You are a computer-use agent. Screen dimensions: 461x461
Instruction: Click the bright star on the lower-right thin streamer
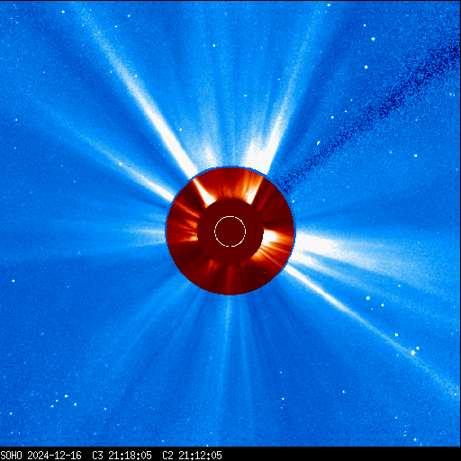413,352
